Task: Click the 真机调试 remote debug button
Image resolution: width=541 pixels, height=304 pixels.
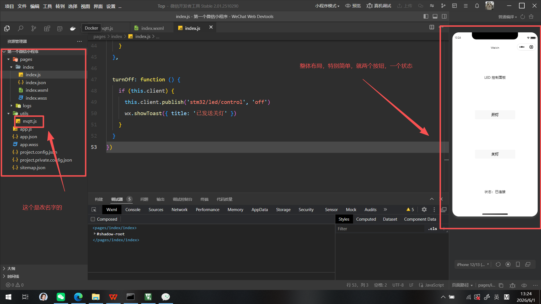Action: click(x=379, y=6)
